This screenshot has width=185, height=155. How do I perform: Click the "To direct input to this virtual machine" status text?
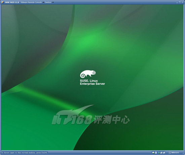(24, 153)
